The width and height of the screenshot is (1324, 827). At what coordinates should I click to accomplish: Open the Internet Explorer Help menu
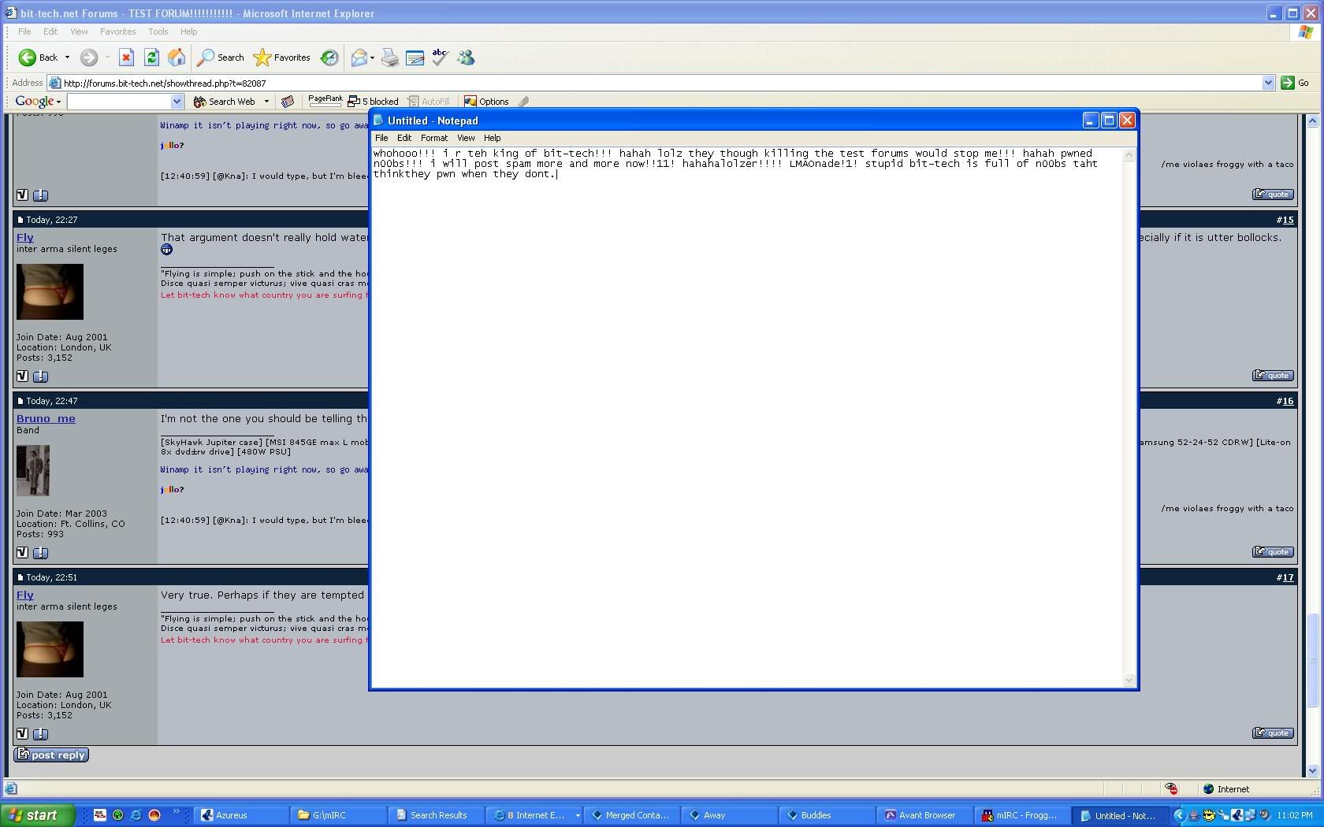[x=188, y=32]
